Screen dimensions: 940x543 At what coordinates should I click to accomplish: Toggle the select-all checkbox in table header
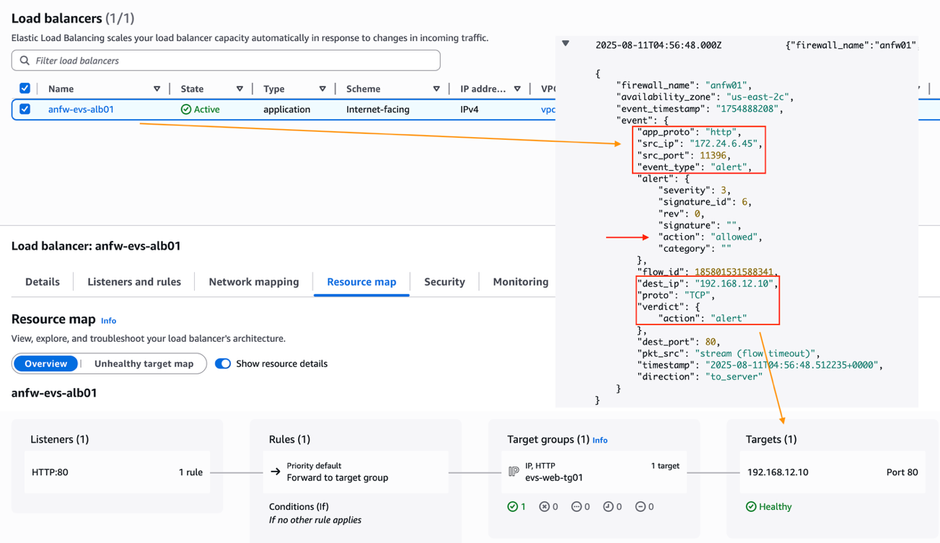[x=25, y=89]
